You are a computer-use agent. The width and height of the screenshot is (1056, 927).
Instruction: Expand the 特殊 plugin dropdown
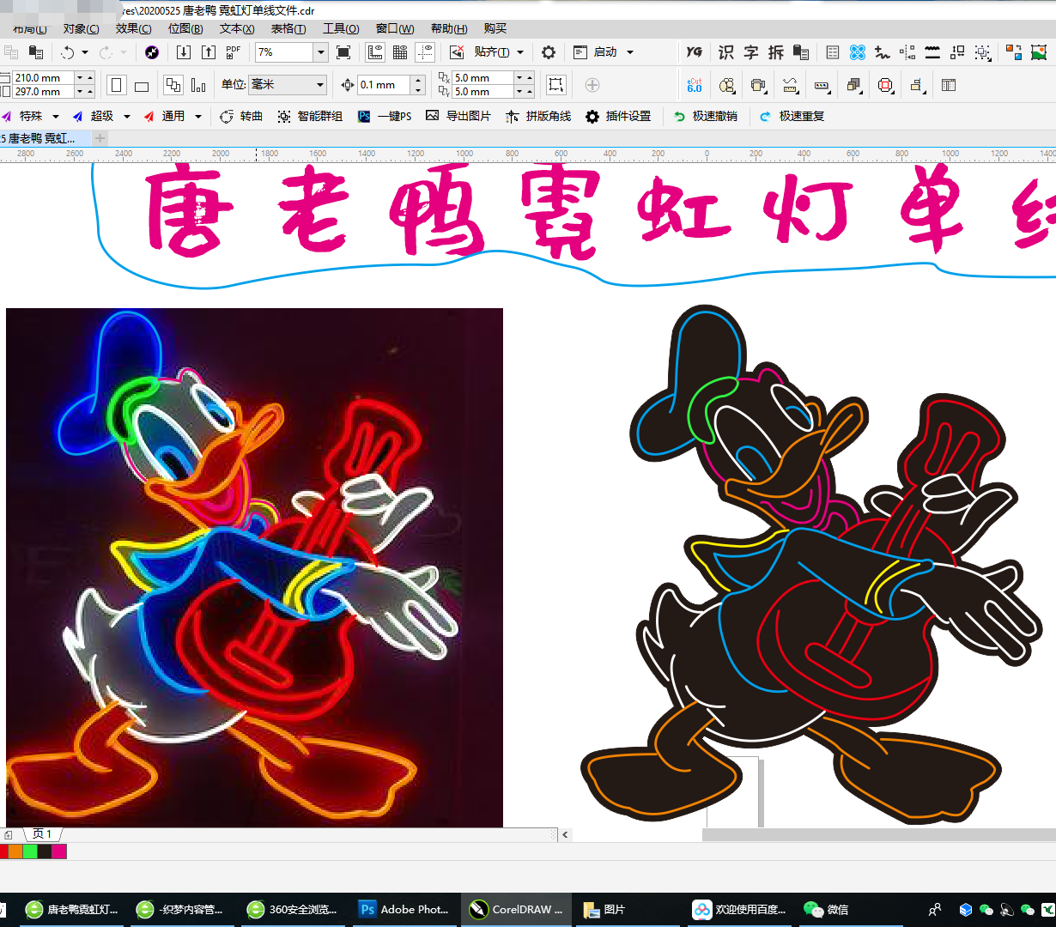point(56,116)
